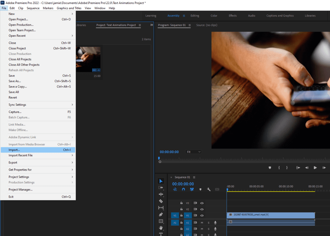Select the Type tool
This screenshot has height=236, width=330.
161,234
